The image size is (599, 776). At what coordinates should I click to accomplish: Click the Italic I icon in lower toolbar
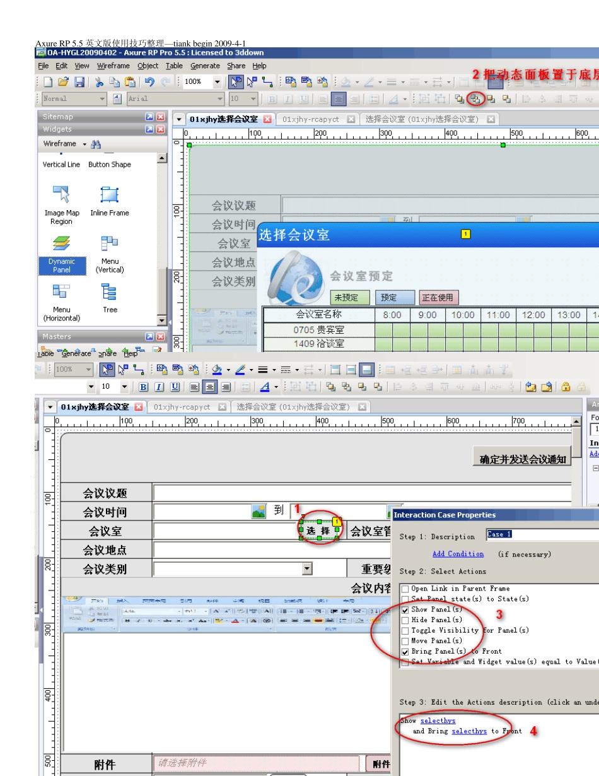159,387
